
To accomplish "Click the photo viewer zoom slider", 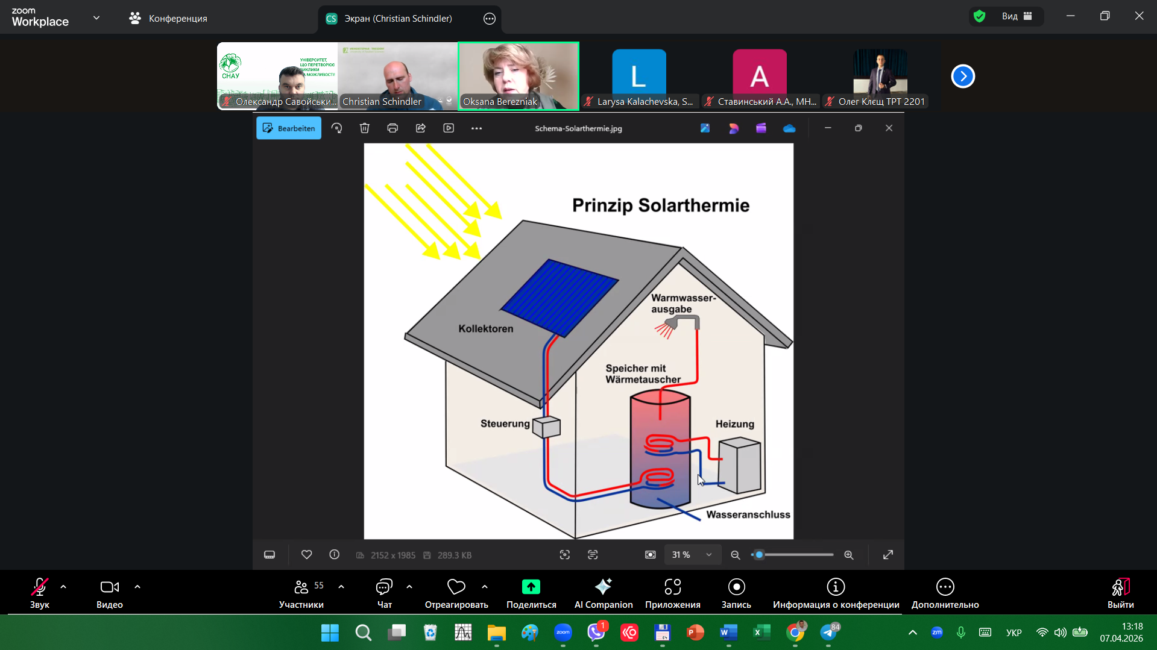I will click(793, 555).
